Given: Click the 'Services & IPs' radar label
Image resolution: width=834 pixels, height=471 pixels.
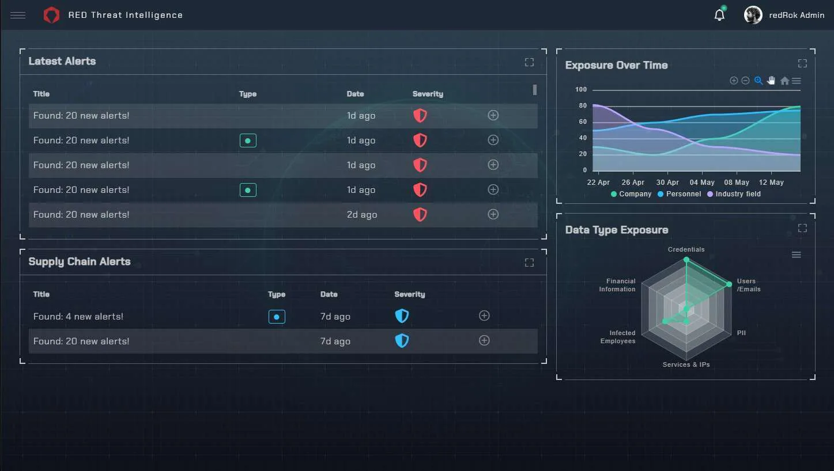Looking at the screenshot, I should (686, 364).
